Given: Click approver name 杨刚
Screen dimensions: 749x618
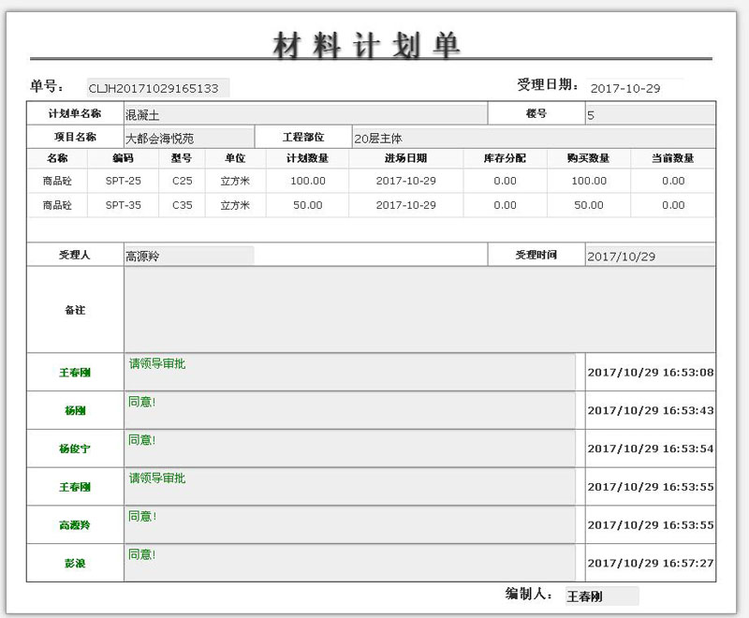Looking at the screenshot, I should coord(75,410).
